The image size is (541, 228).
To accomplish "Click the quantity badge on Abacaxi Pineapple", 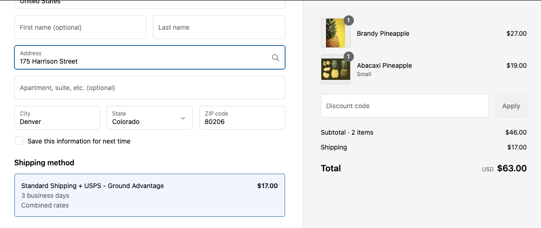I will pos(349,57).
